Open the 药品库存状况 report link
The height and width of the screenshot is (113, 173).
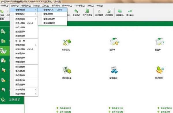[65, 108]
